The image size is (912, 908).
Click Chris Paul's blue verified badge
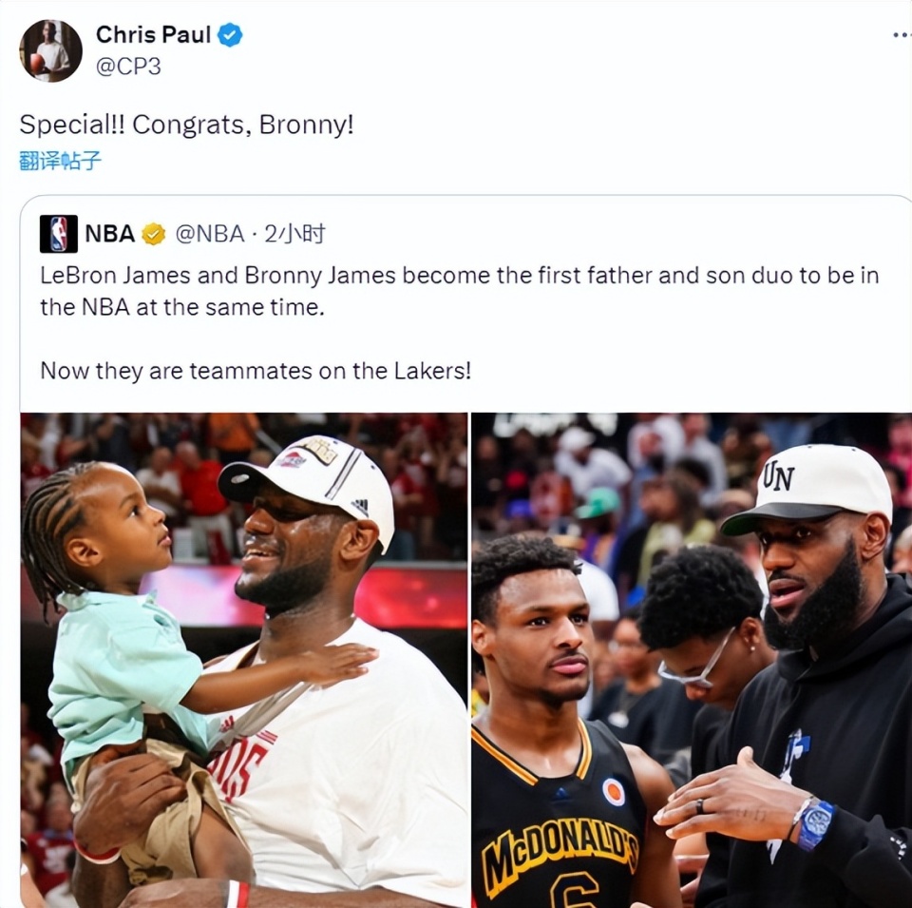click(230, 35)
